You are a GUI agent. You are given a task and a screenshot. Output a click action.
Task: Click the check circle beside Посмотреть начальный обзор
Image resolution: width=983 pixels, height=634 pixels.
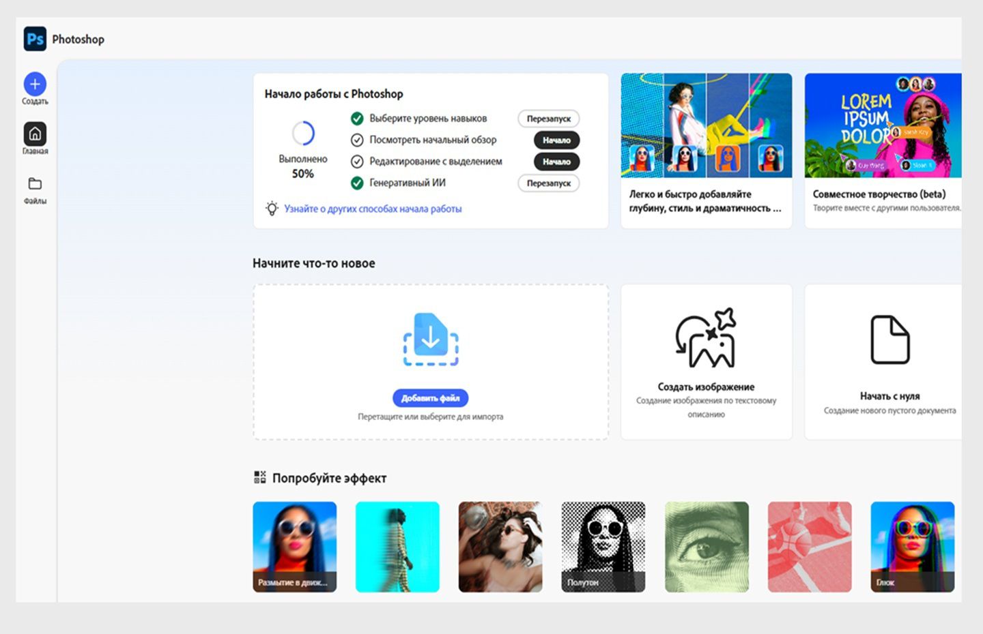pos(357,140)
